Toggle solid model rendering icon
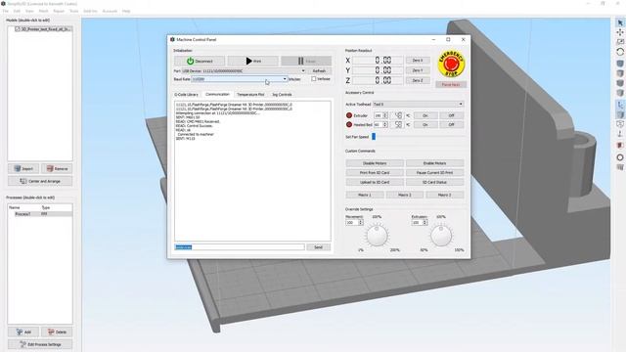Image resolution: width=626 pixels, height=352 pixels. (x=620, y=114)
